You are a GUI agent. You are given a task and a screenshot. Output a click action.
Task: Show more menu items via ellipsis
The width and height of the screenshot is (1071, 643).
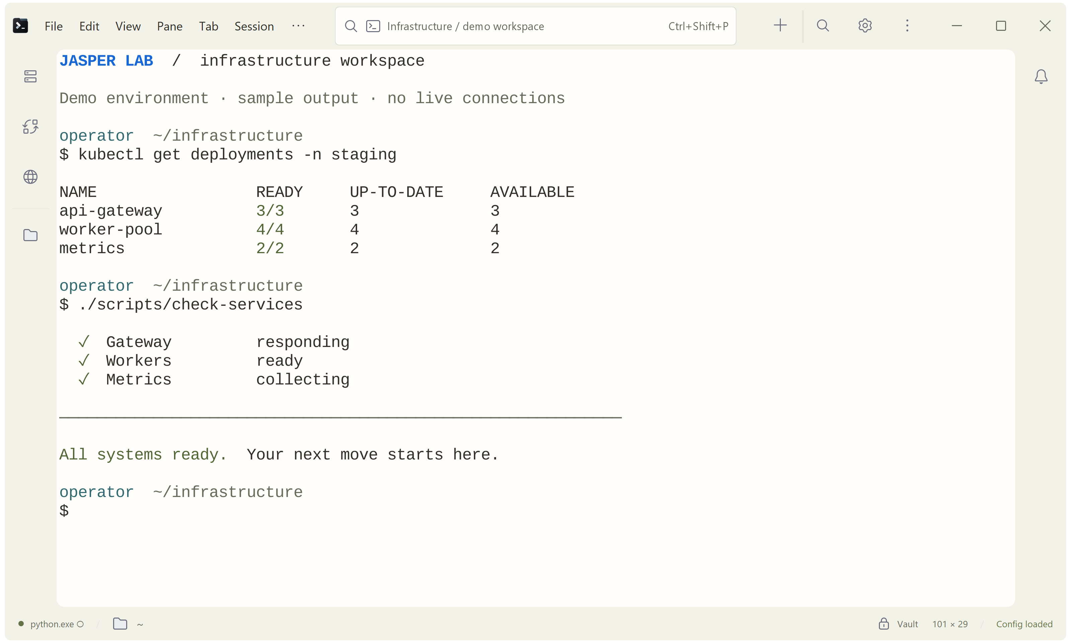click(x=298, y=25)
